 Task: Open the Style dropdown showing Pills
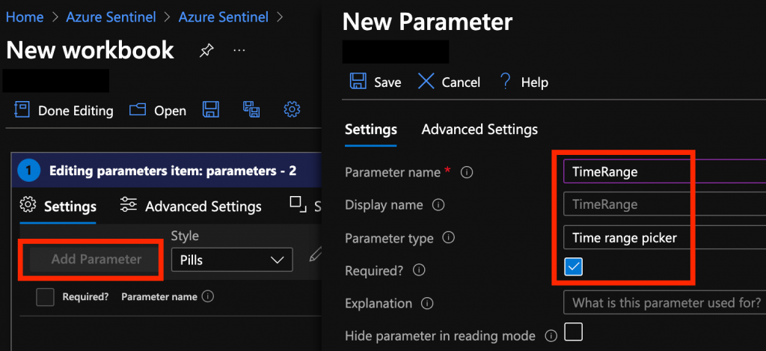click(x=232, y=260)
